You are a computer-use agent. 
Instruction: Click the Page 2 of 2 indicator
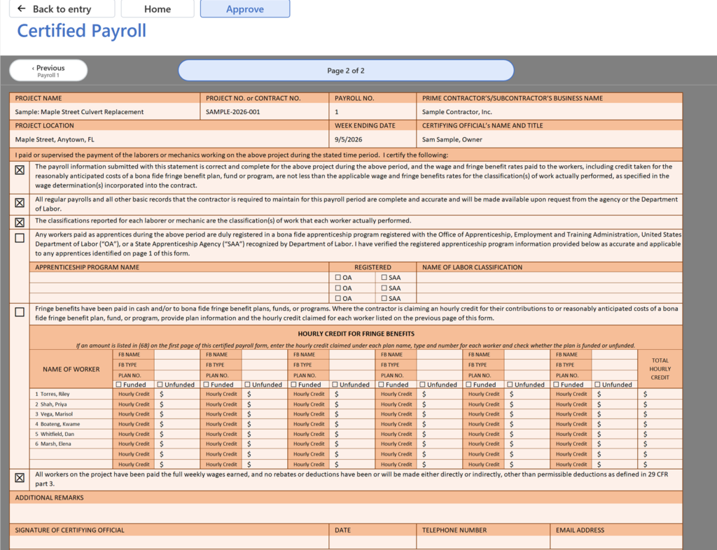pyautogui.click(x=346, y=71)
